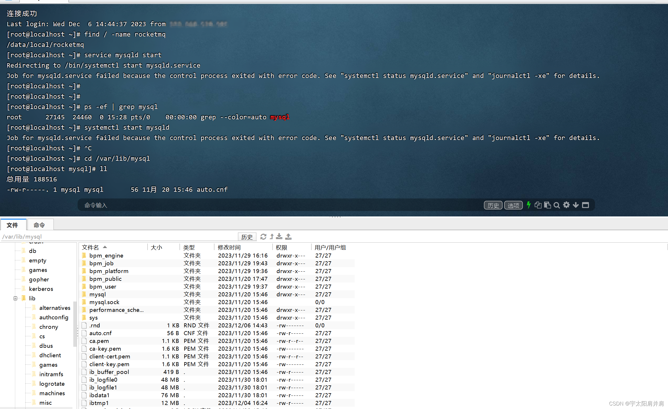Screen dimensions: 668x409
Task: Go up to parent directory icon
Action: (272, 237)
